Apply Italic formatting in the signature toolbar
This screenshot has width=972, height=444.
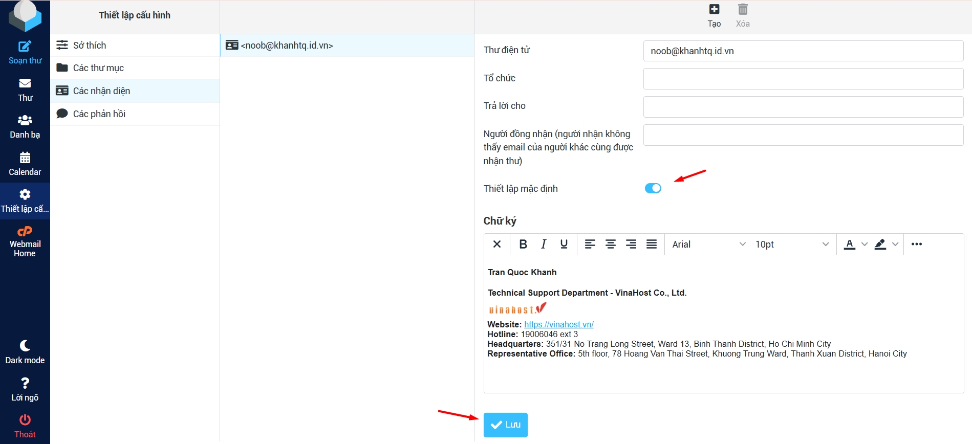(x=544, y=245)
